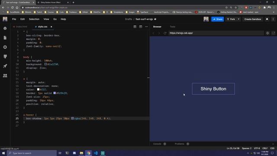Click CSS language mode status
Viewport: 277px width, 156px height.
click(272, 148)
